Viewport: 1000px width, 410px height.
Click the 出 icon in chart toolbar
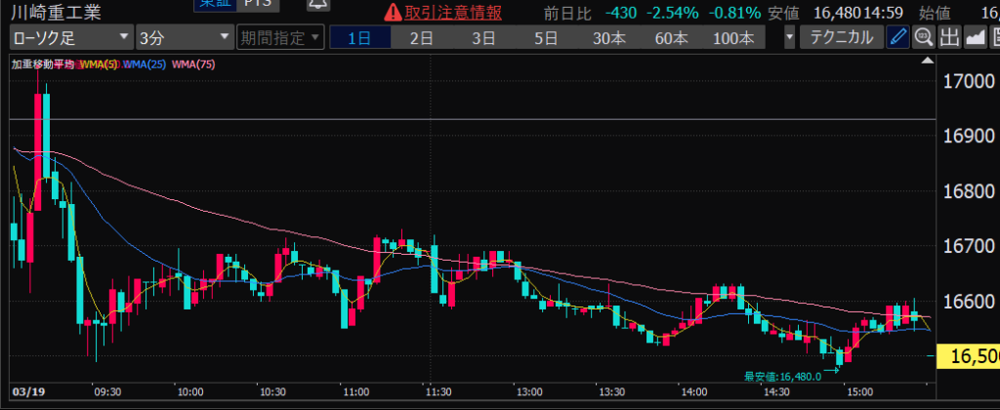tap(949, 38)
